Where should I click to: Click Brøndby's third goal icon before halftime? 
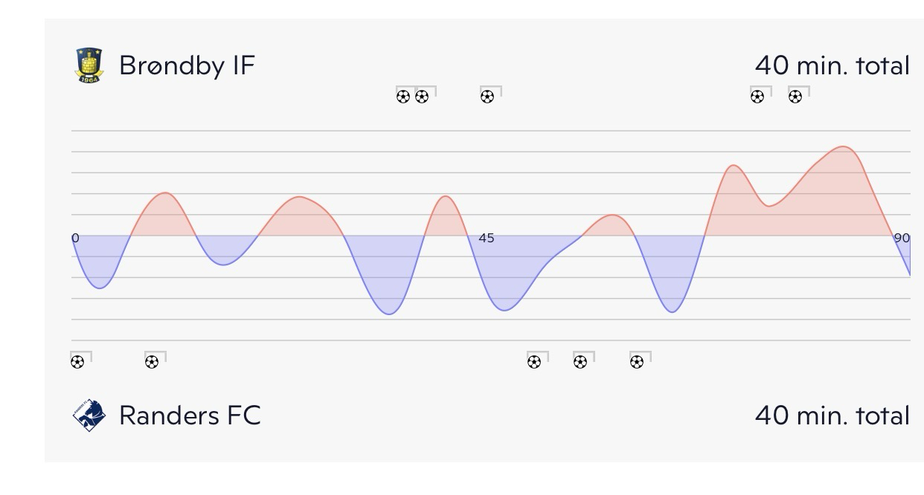487,97
